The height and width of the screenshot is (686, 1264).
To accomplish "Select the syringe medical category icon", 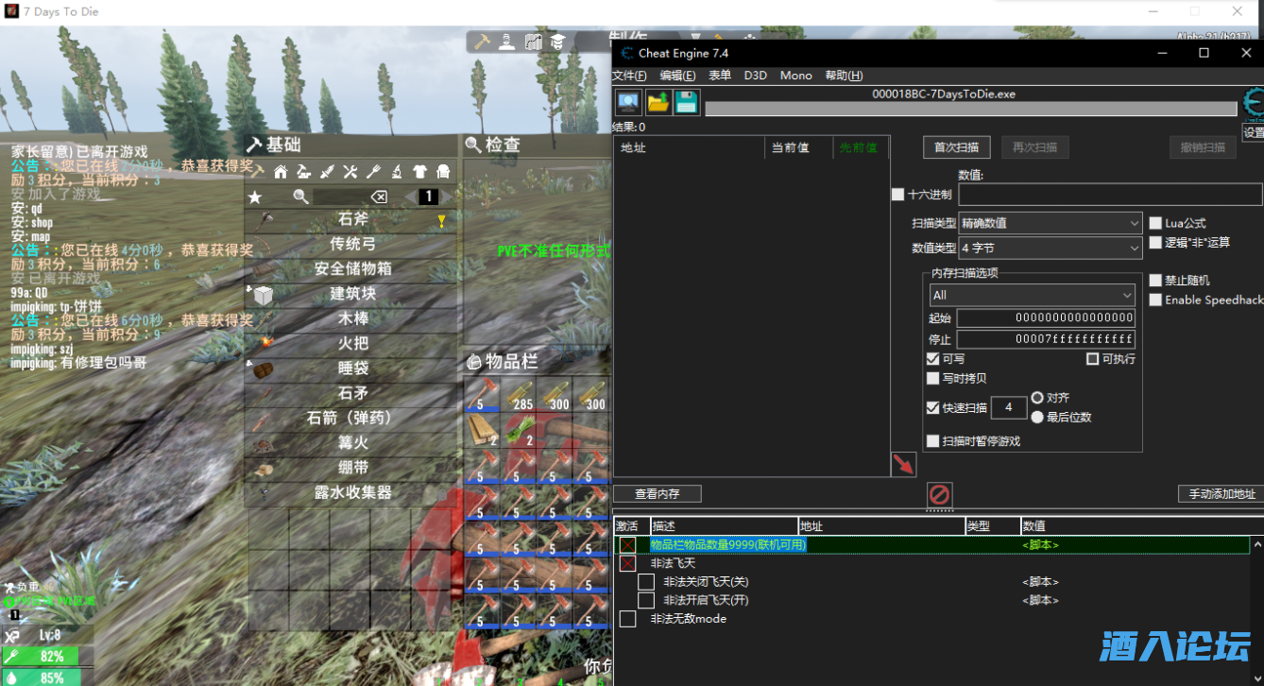I will (x=327, y=172).
